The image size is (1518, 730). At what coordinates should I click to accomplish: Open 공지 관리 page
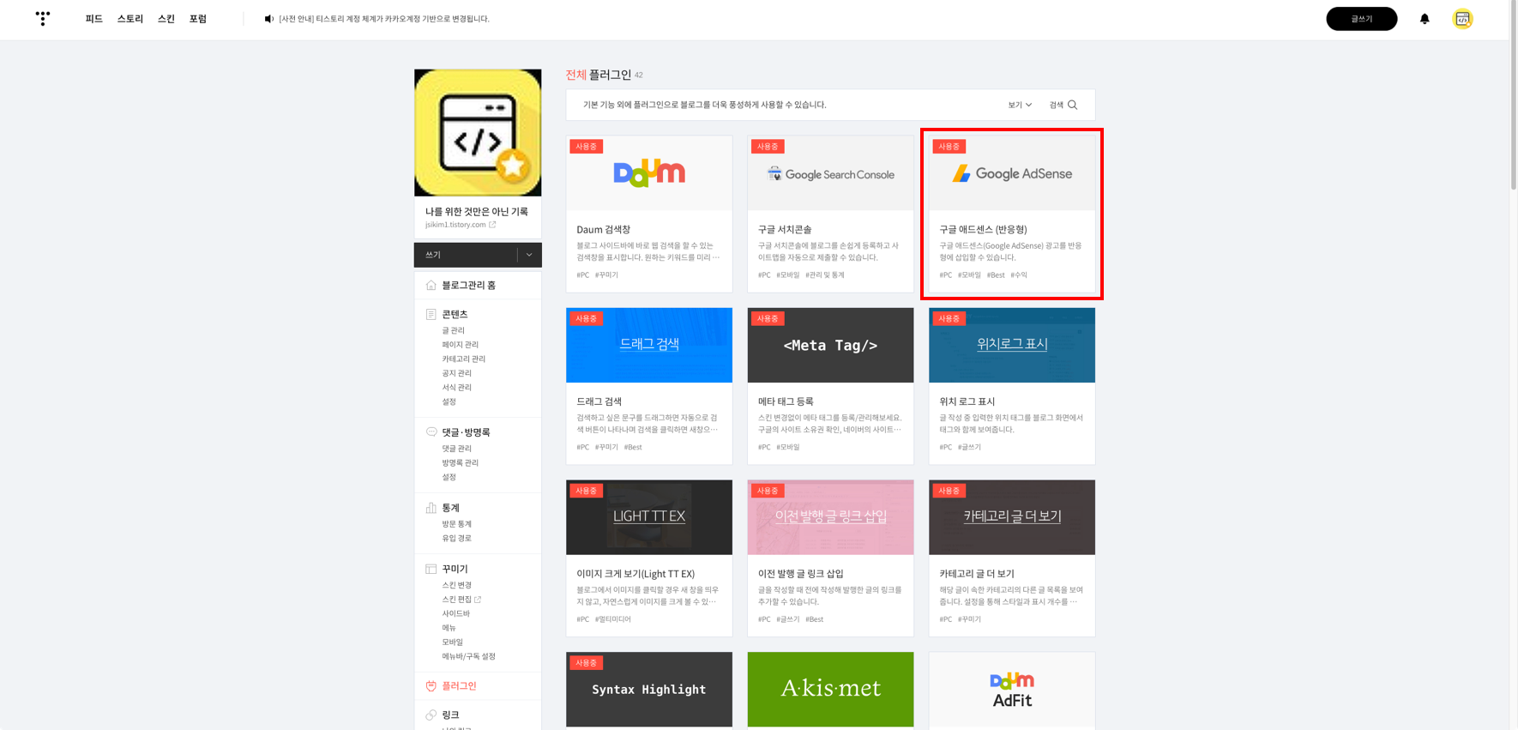pyautogui.click(x=456, y=373)
